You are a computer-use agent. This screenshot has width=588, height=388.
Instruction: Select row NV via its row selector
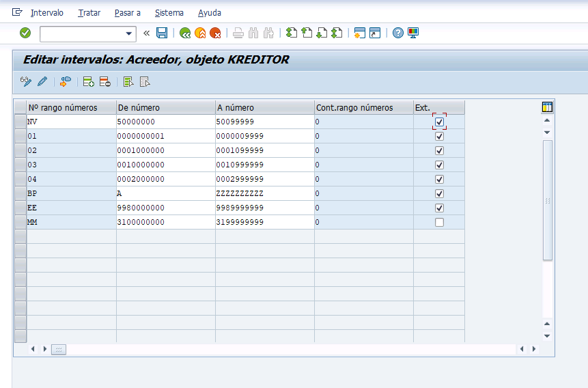pos(20,122)
